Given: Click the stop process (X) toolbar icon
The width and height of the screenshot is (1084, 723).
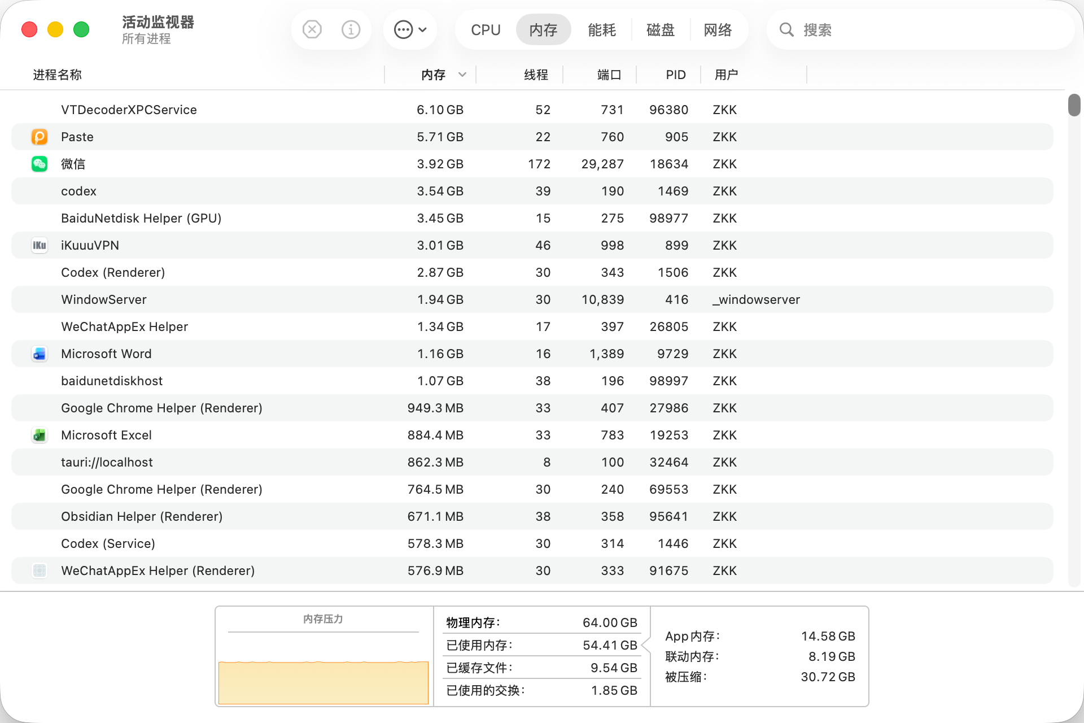Looking at the screenshot, I should point(312,29).
